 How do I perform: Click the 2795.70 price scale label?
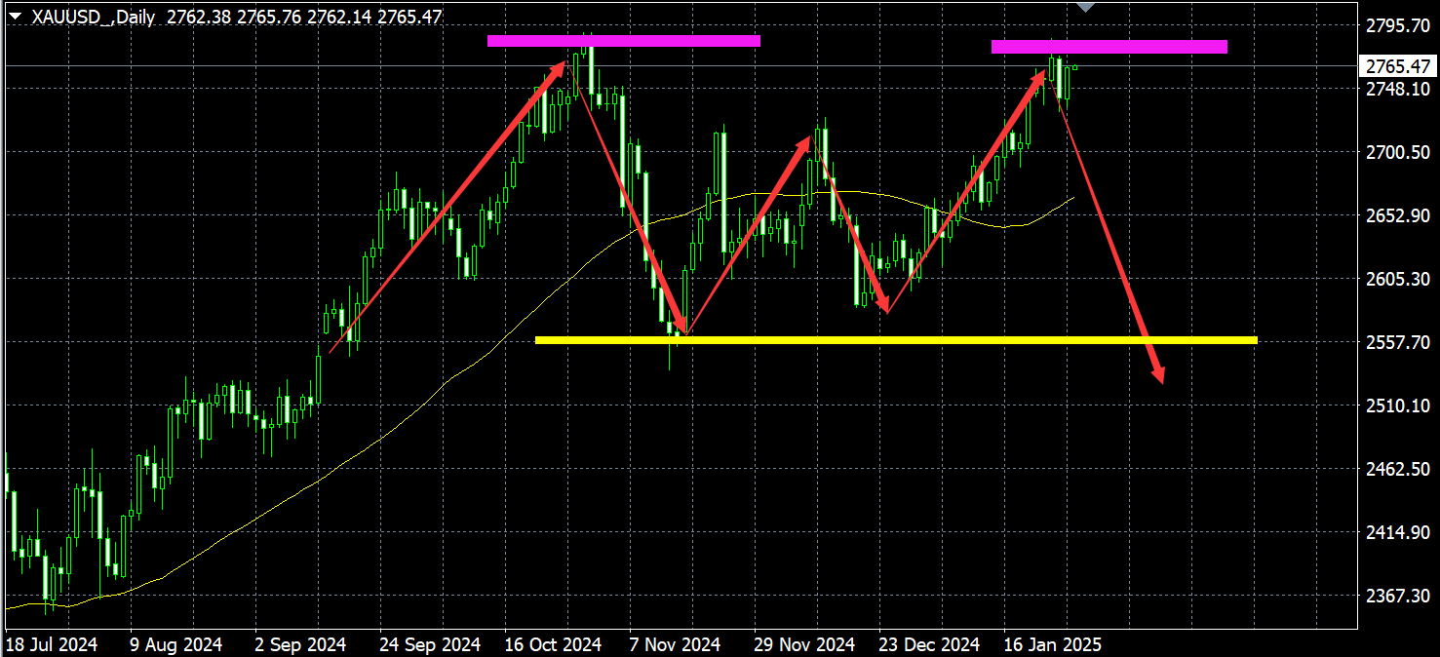point(1398,25)
